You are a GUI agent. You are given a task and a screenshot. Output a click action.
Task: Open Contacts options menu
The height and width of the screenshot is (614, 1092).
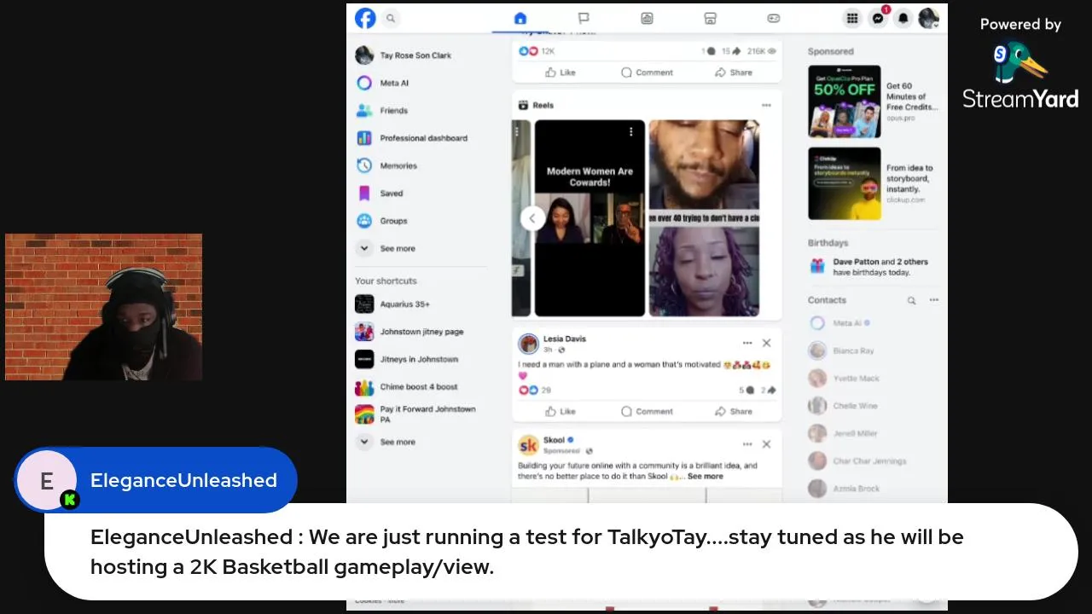tap(934, 300)
